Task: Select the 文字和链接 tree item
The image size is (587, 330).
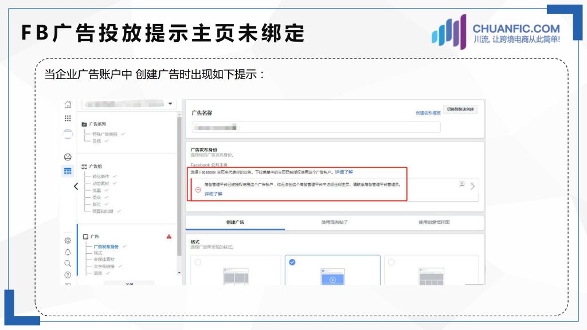Action: pyautogui.click(x=104, y=266)
